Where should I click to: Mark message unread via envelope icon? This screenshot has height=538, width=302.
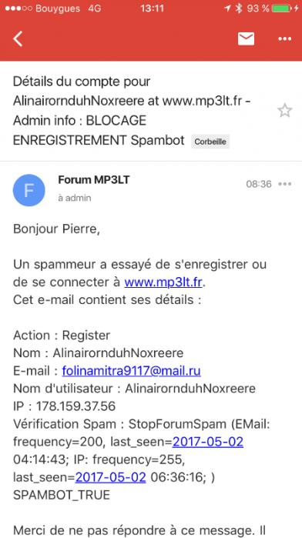point(246,38)
